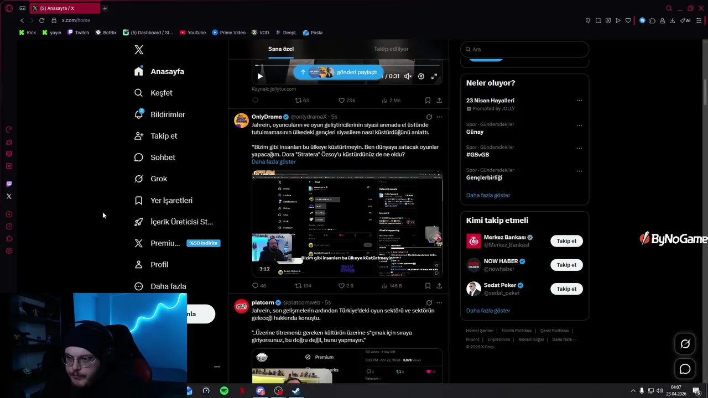Follow NOW HABER account
Viewport: 708px width, 398px height.
(x=566, y=265)
